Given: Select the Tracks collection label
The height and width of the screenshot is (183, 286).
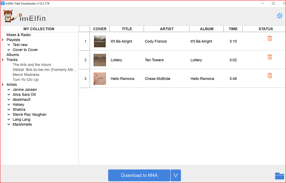Looking at the screenshot, I should click(x=12, y=60).
